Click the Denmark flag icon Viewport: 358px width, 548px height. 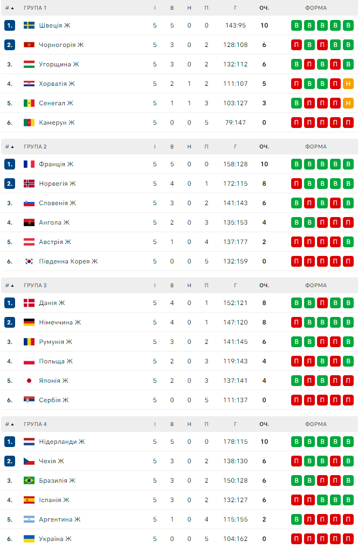(29, 303)
